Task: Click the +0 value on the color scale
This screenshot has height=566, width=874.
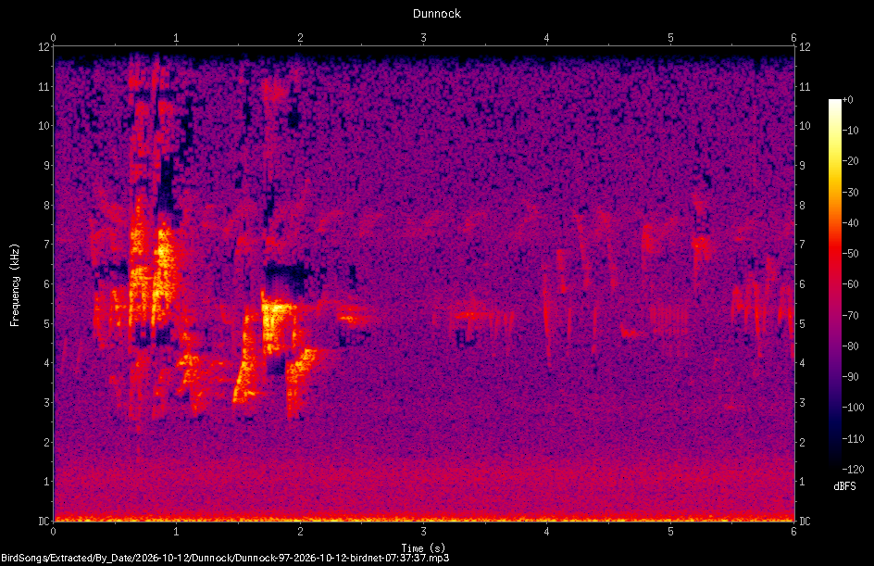Action: pyautogui.click(x=848, y=100)
